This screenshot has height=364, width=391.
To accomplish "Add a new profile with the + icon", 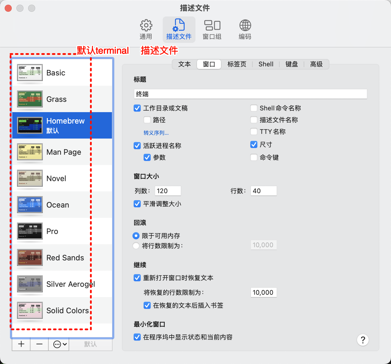I will point(21,344).
